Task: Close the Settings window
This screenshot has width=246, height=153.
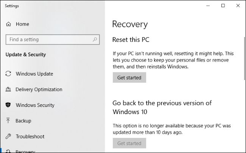Action: pos(237,6)
